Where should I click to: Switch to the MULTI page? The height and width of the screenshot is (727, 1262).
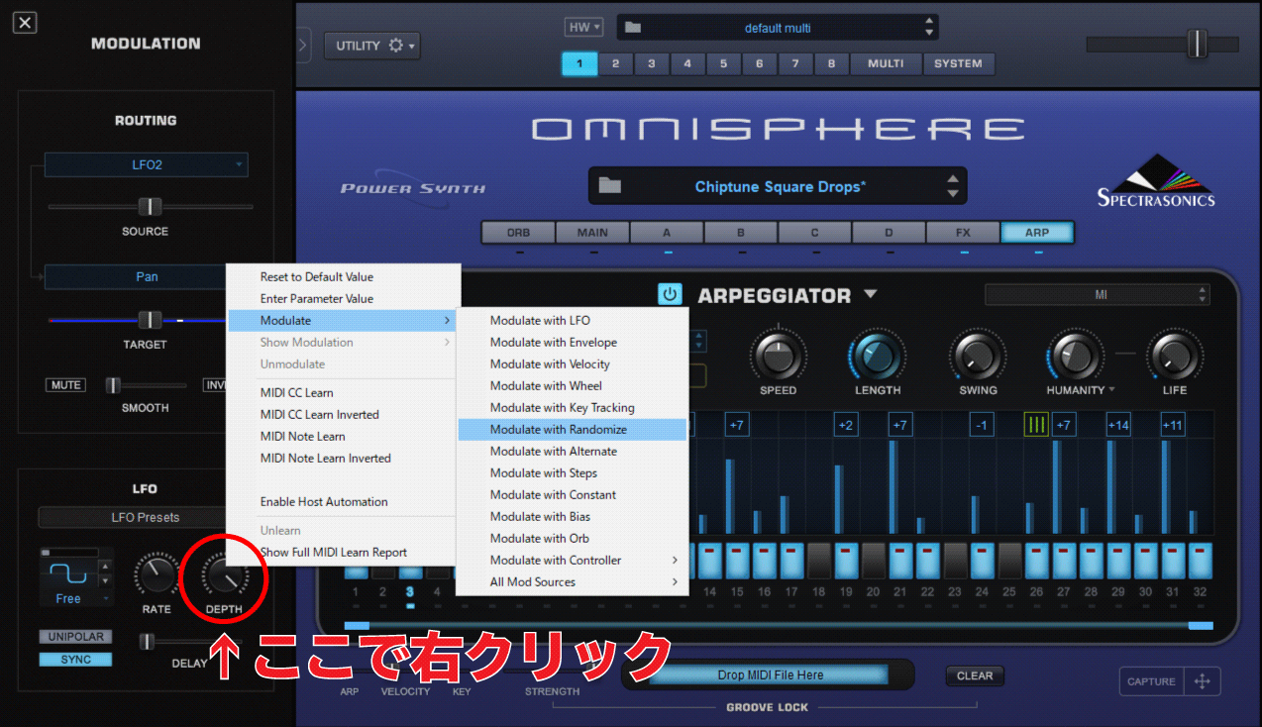(x=886, y=63)
